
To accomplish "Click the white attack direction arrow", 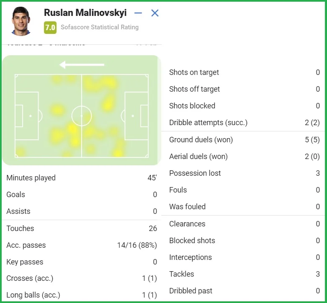I will point(82,65).
